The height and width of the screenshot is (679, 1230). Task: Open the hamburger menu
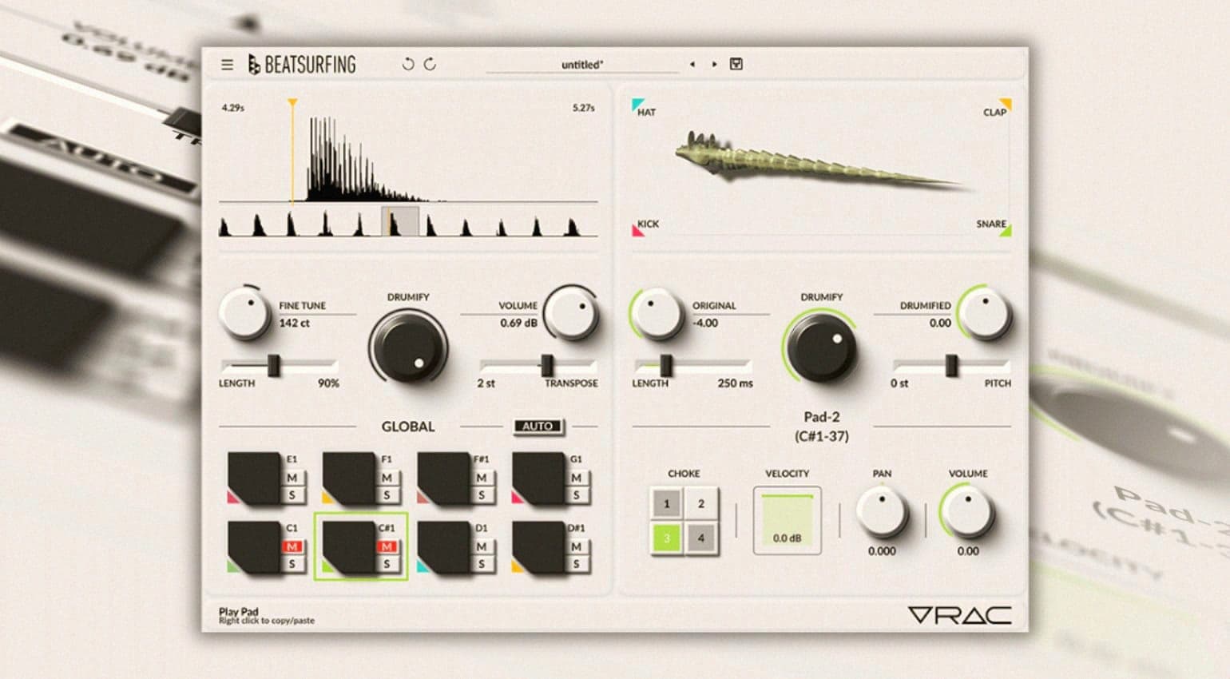coord(227,65)
